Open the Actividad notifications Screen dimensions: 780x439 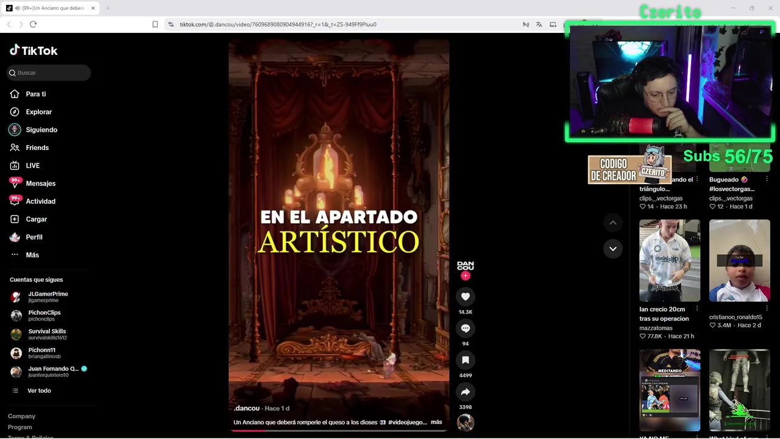(40, 201)
